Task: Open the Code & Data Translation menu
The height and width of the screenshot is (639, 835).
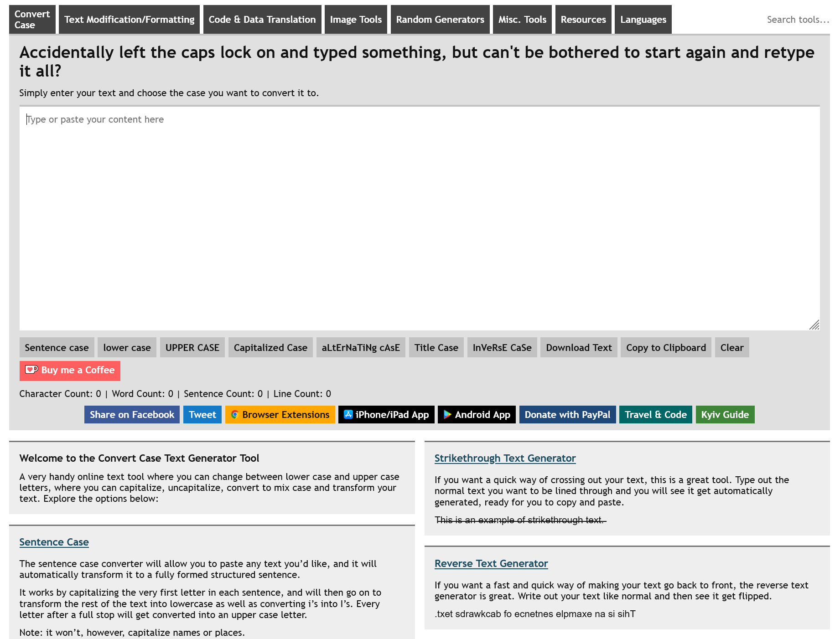Action: [x=262, y=20]
